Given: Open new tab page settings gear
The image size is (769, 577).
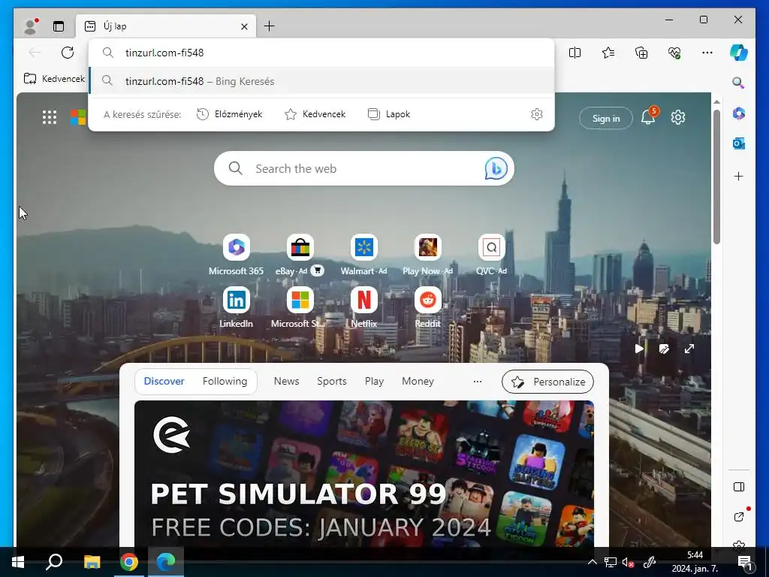Looking at the screenshot, I should pyautogui.click(x=678, y=117).
